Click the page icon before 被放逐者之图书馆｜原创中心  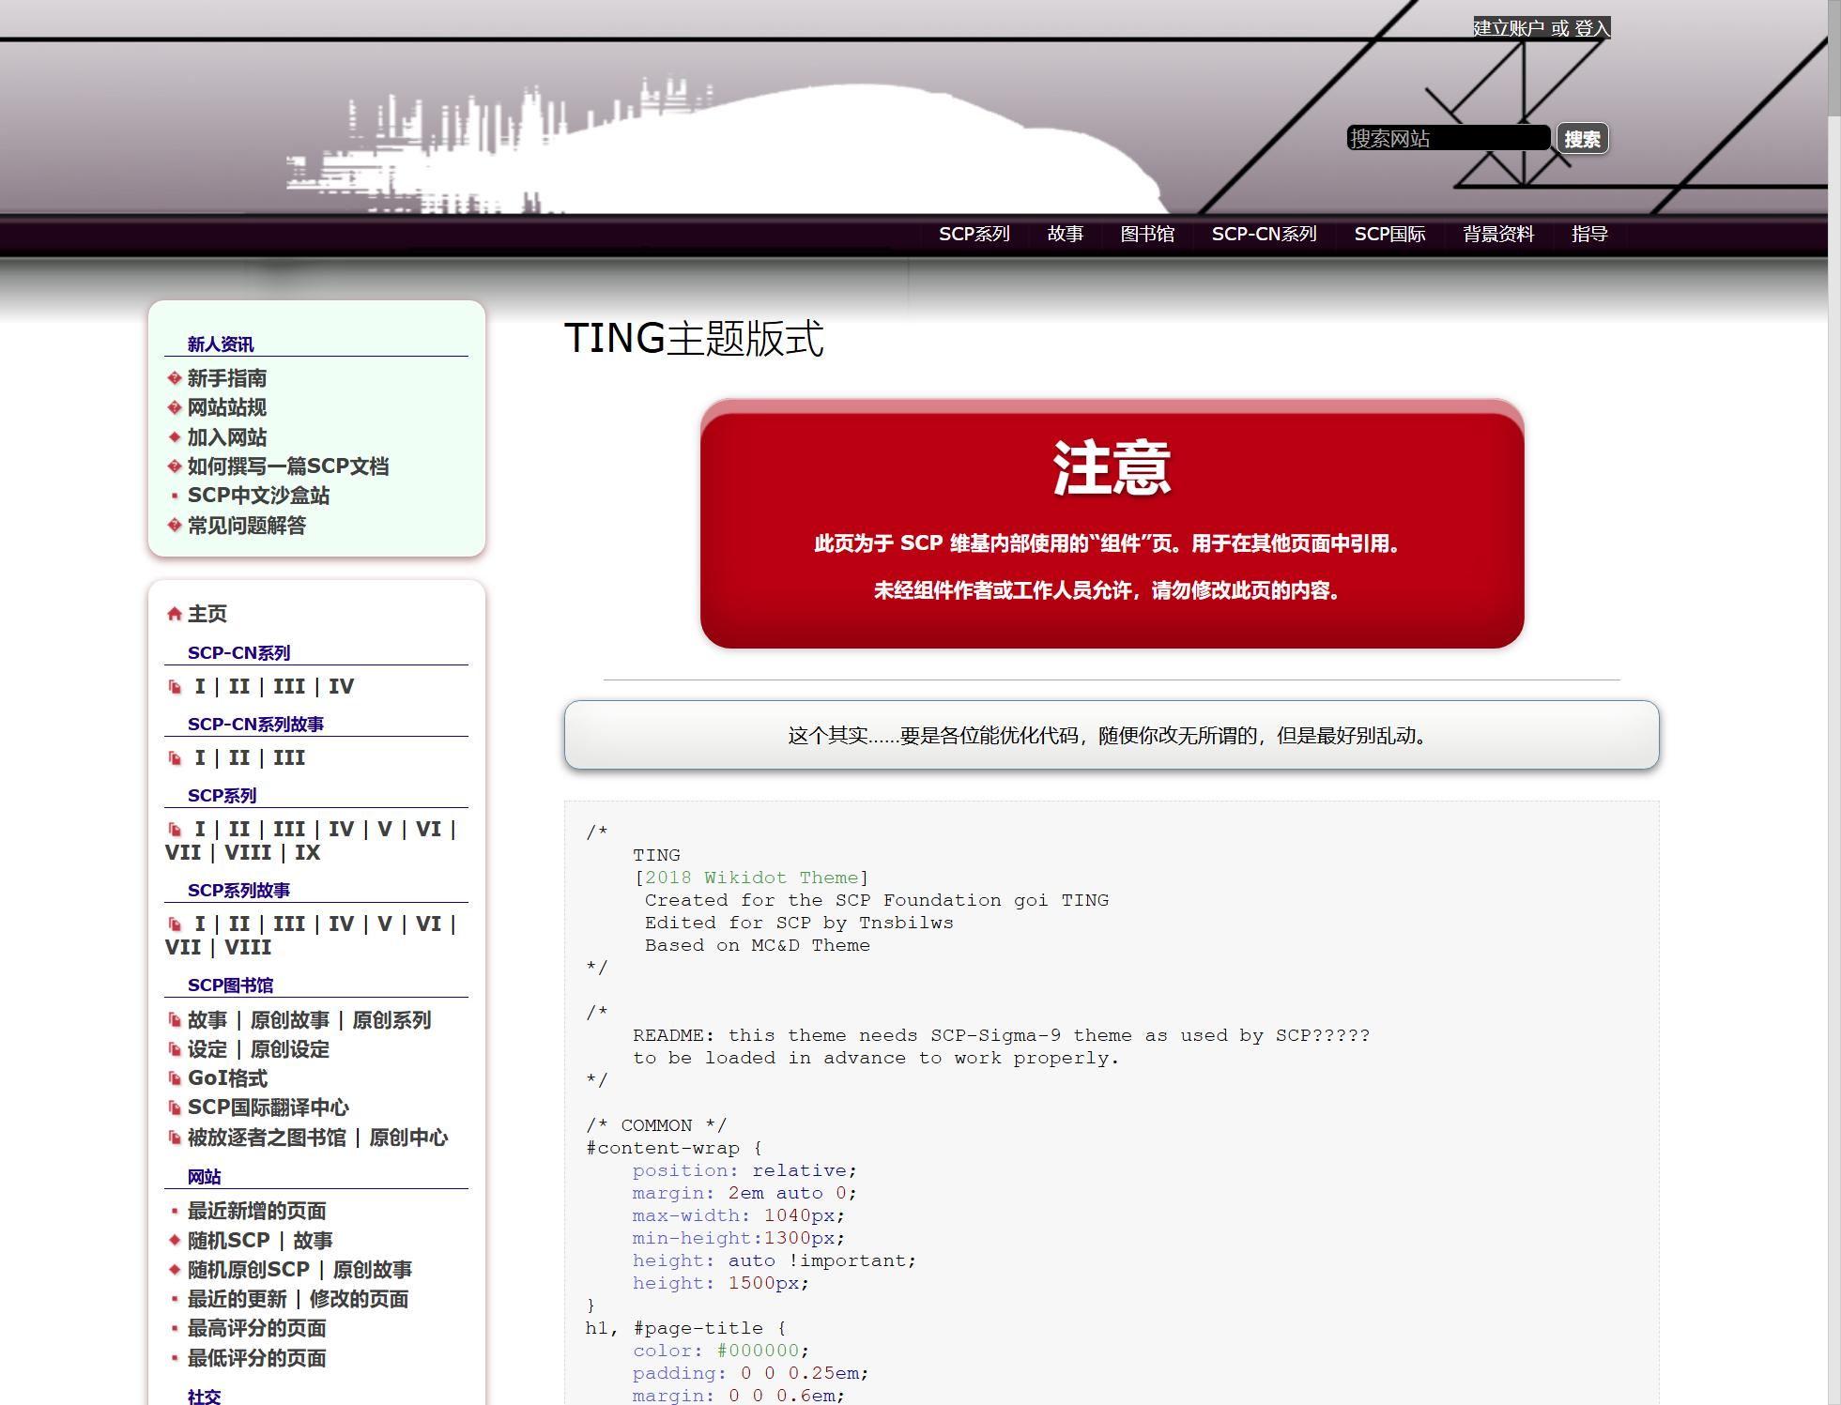[174, 1138]
